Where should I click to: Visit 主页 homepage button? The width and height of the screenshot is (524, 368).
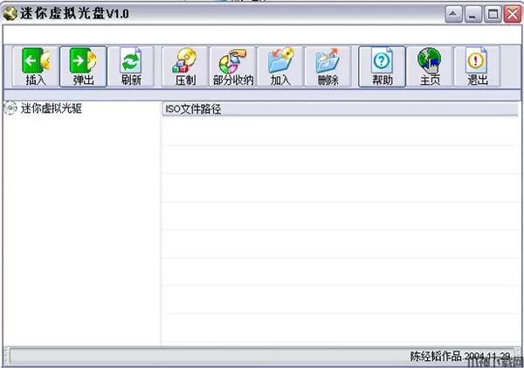point(430,67)
